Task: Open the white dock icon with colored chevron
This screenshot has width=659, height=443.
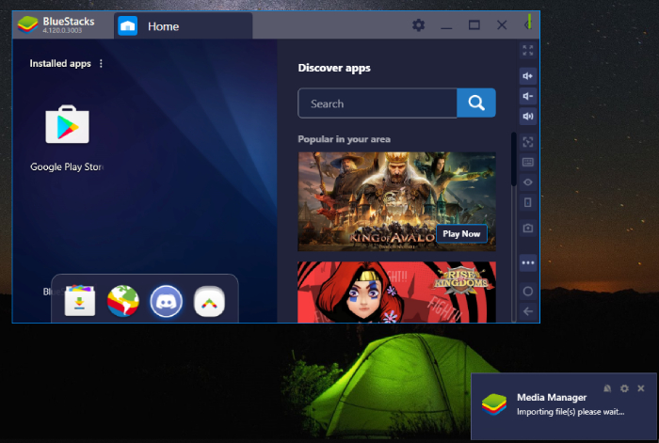Action: [x=209, y=302]
